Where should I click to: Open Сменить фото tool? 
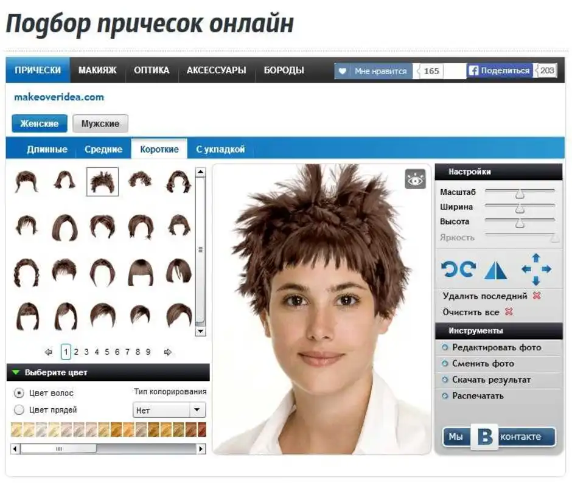(x=483, y=363)
